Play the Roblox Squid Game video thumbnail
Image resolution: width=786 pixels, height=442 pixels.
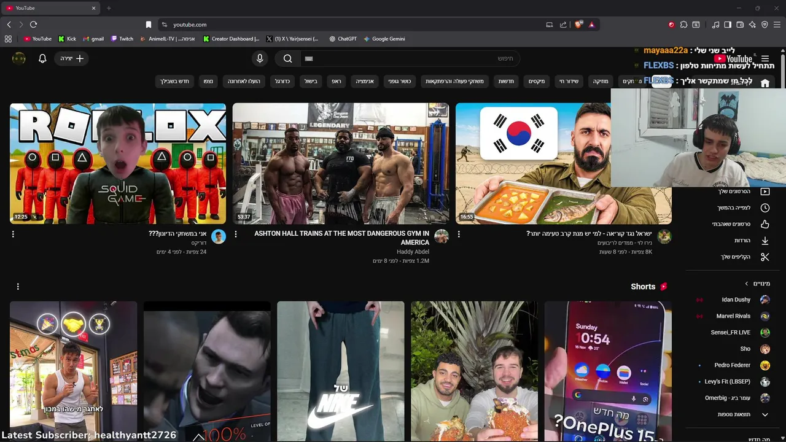[x=118, y=163]
